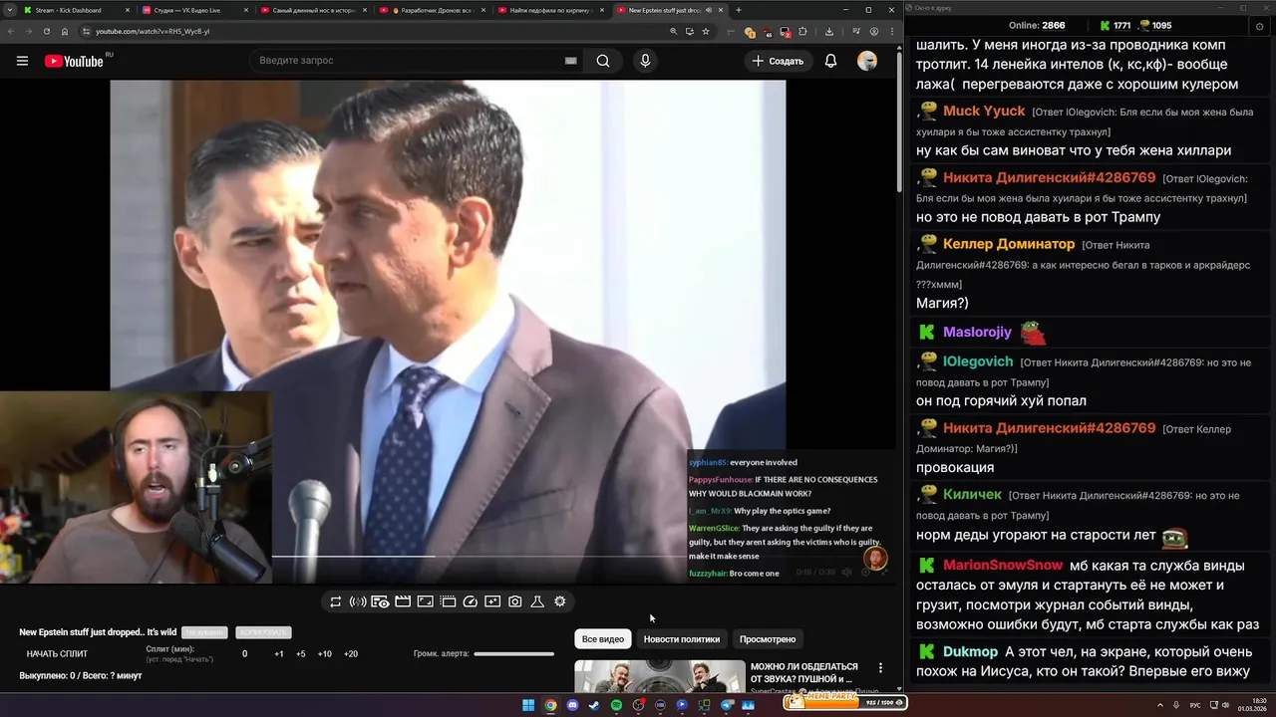Click the MarionSnowSnow username in chat
Image resolution: width=1276 pixels, height=717 pixels.
1003,566
